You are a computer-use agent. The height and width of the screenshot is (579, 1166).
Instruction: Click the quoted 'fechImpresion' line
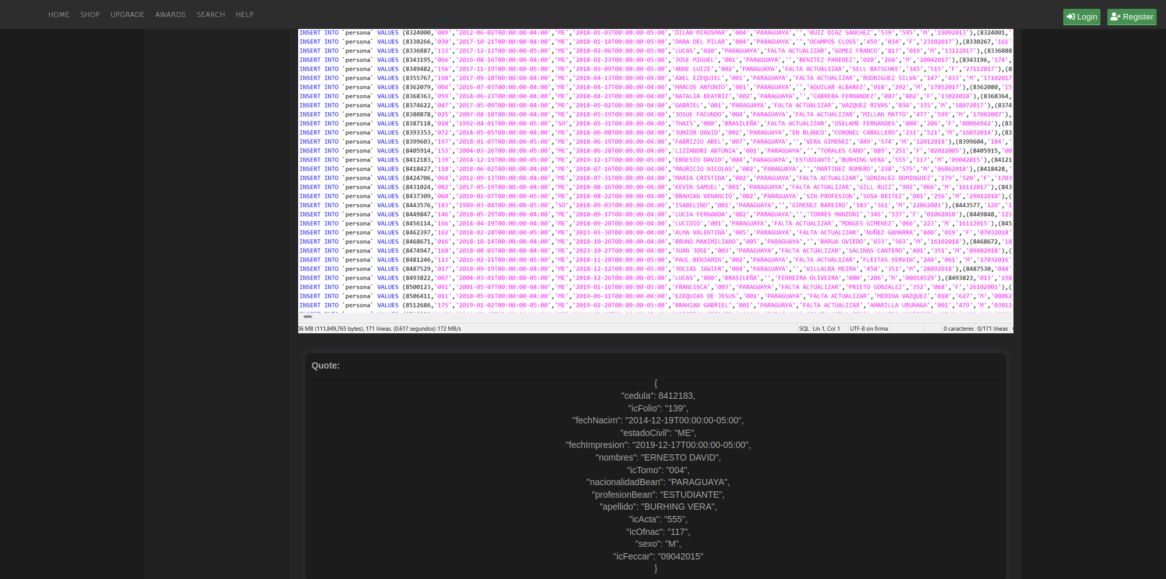point(658,445)
